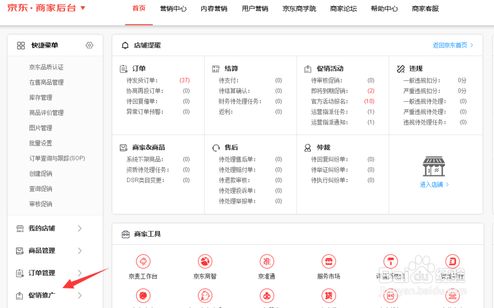Click the 订单管理 sidebar icon

[x=20, y=273]
